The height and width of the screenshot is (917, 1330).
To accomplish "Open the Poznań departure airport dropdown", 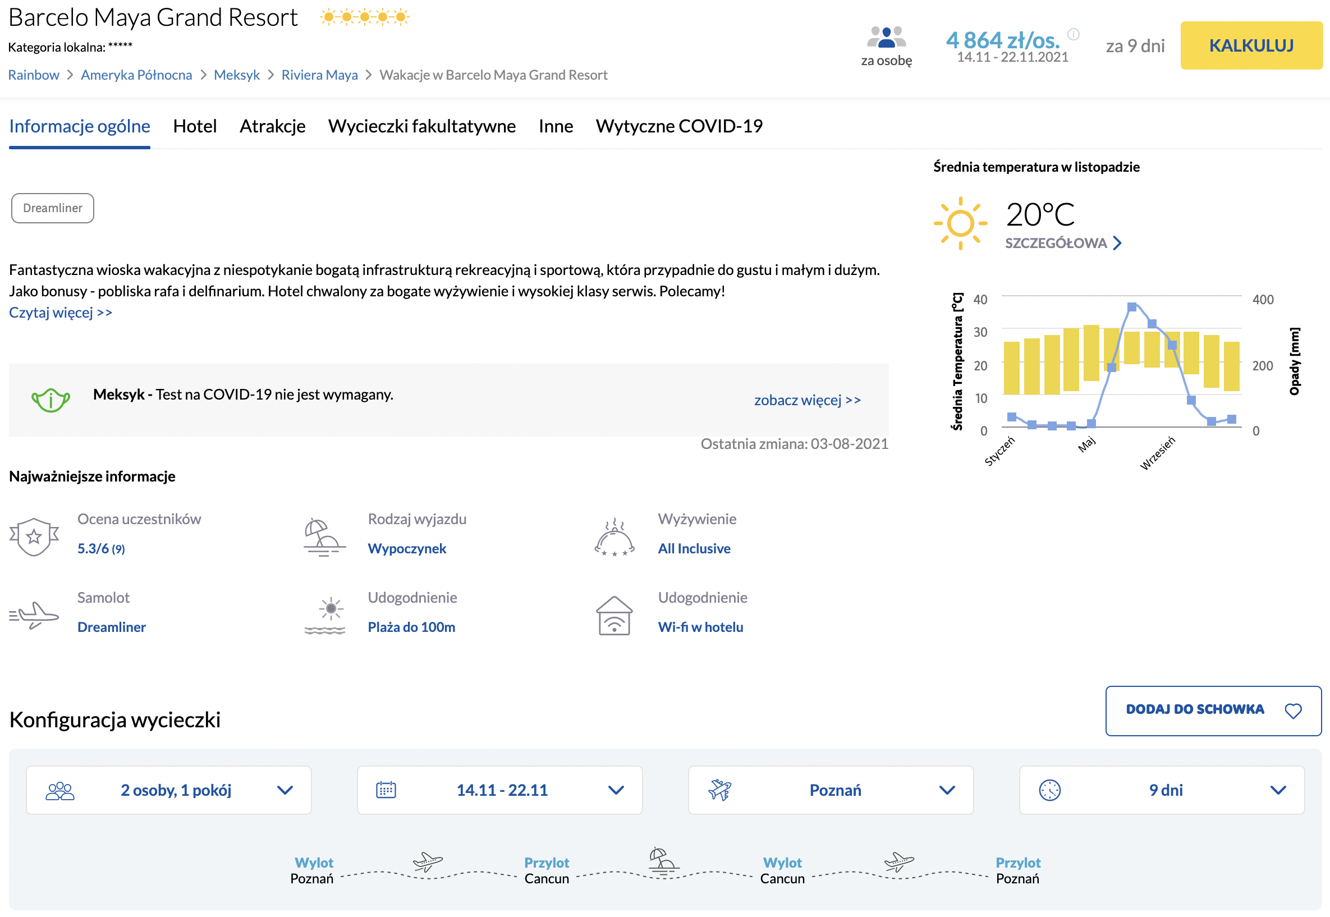I will click(830, 790).
